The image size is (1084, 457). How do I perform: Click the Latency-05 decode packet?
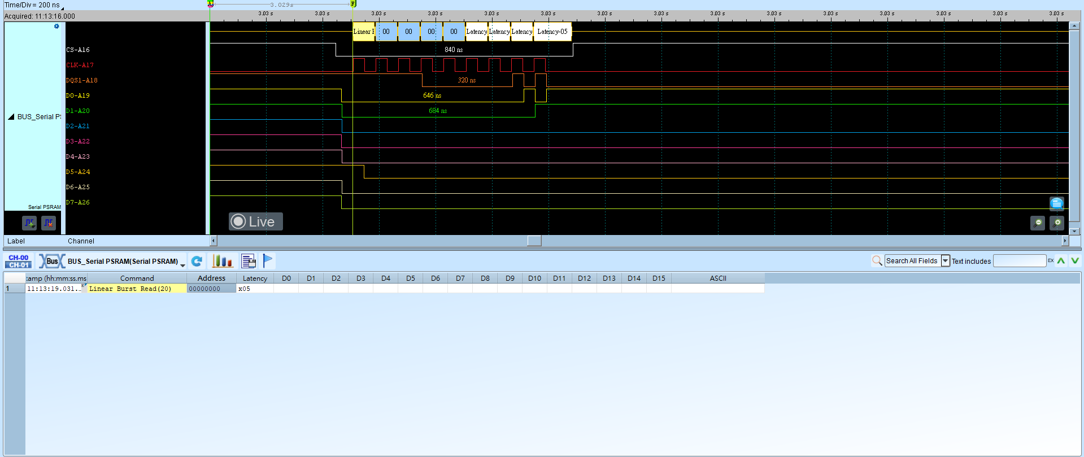point(552,32)
